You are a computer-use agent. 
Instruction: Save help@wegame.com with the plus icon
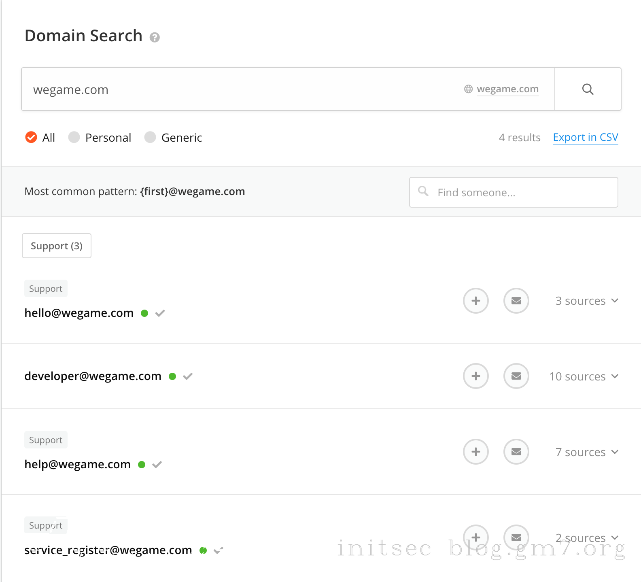[x=475, y=452]
